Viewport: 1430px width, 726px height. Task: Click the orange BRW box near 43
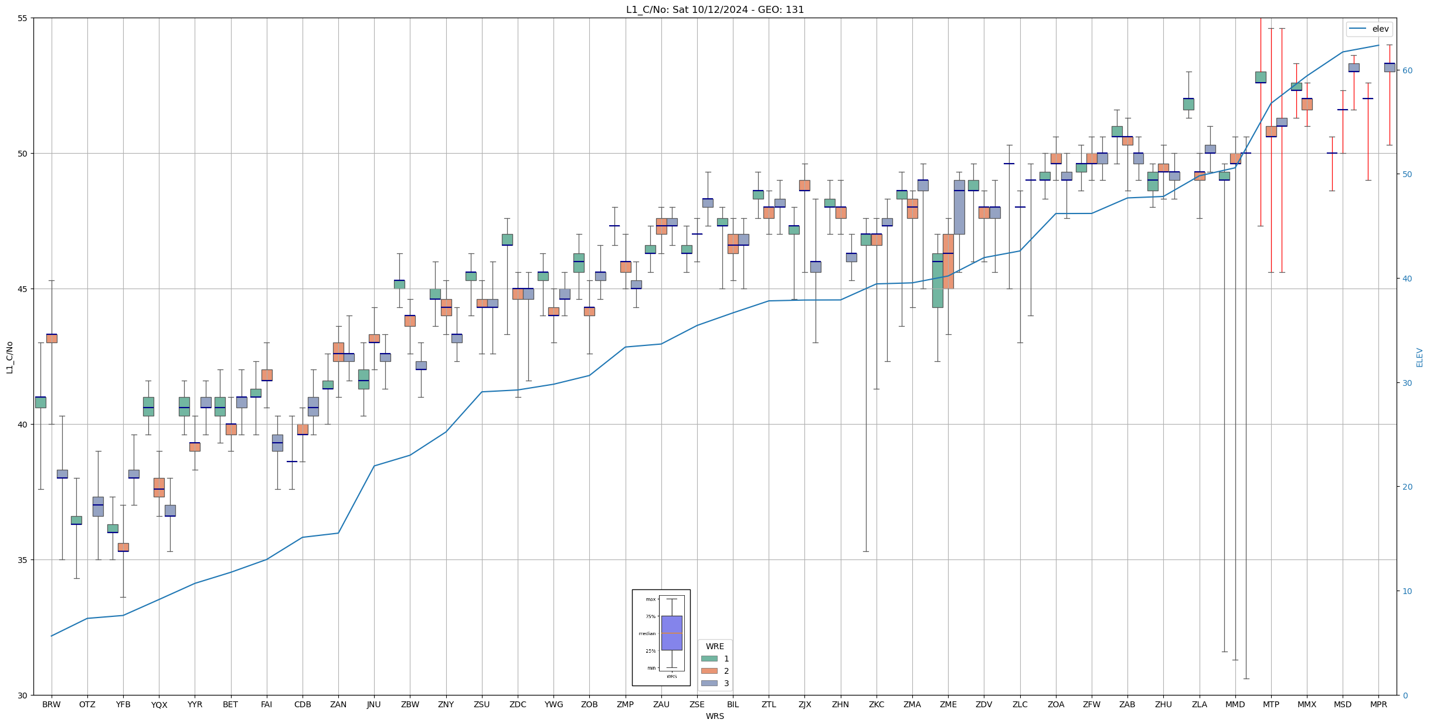(52, 338)
